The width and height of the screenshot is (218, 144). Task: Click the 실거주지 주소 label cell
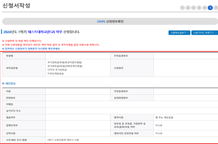point(24,111)
